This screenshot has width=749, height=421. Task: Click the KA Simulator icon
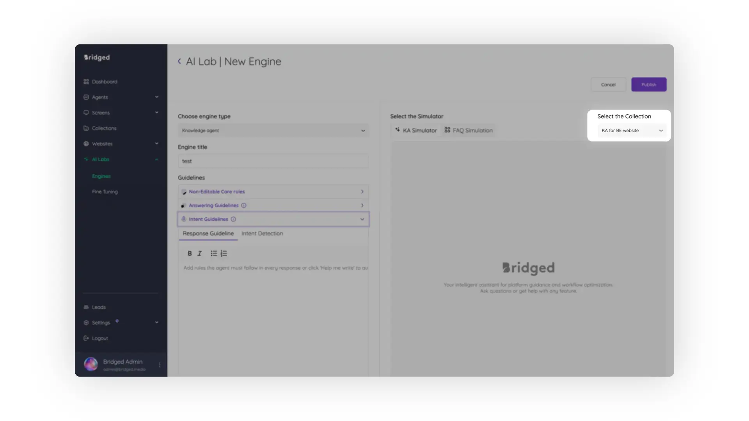(398, 130)
